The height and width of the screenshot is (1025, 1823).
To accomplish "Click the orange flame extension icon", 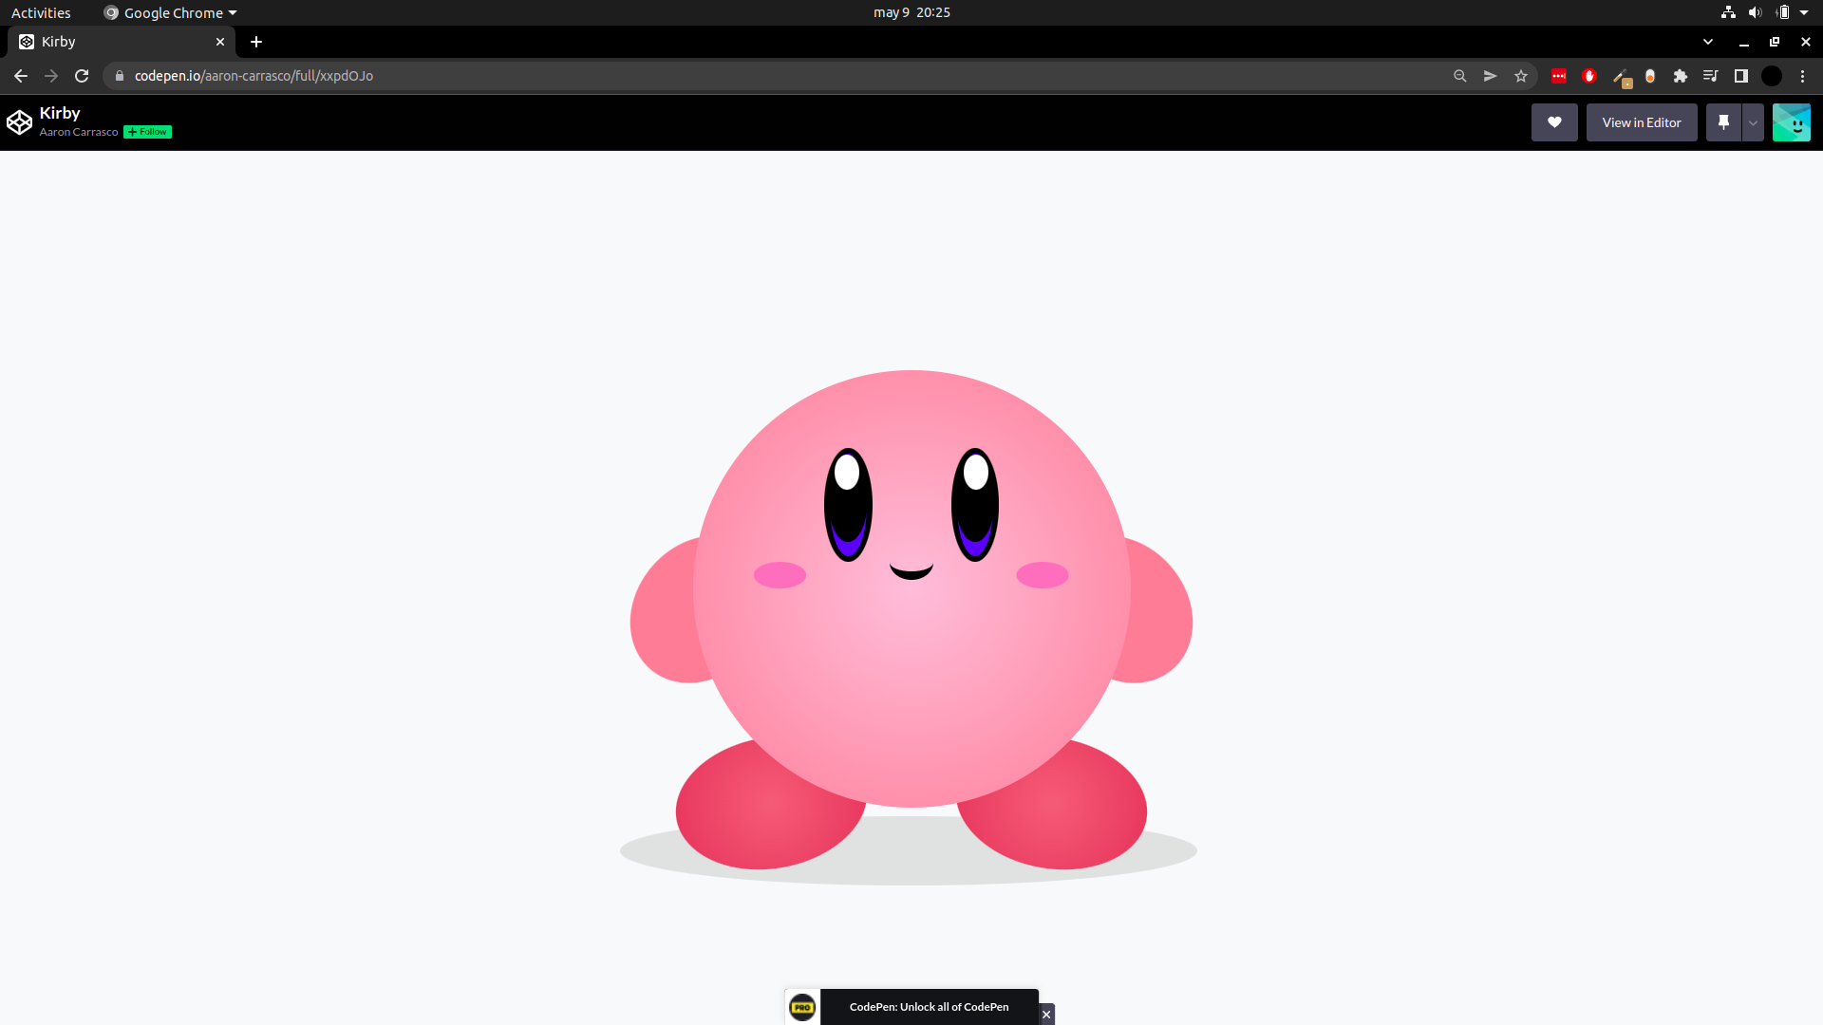I will pos(1650,76).
